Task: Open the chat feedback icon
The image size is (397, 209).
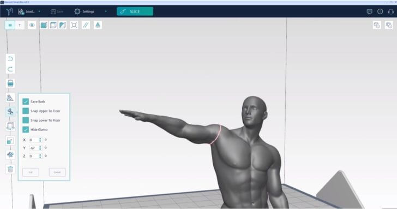Action: click(369, 11)
